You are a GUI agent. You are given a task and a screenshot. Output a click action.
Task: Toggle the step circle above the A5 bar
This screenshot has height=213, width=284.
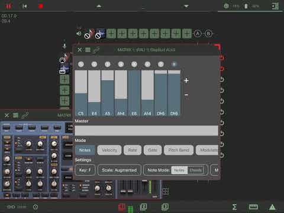click(108, 64)
